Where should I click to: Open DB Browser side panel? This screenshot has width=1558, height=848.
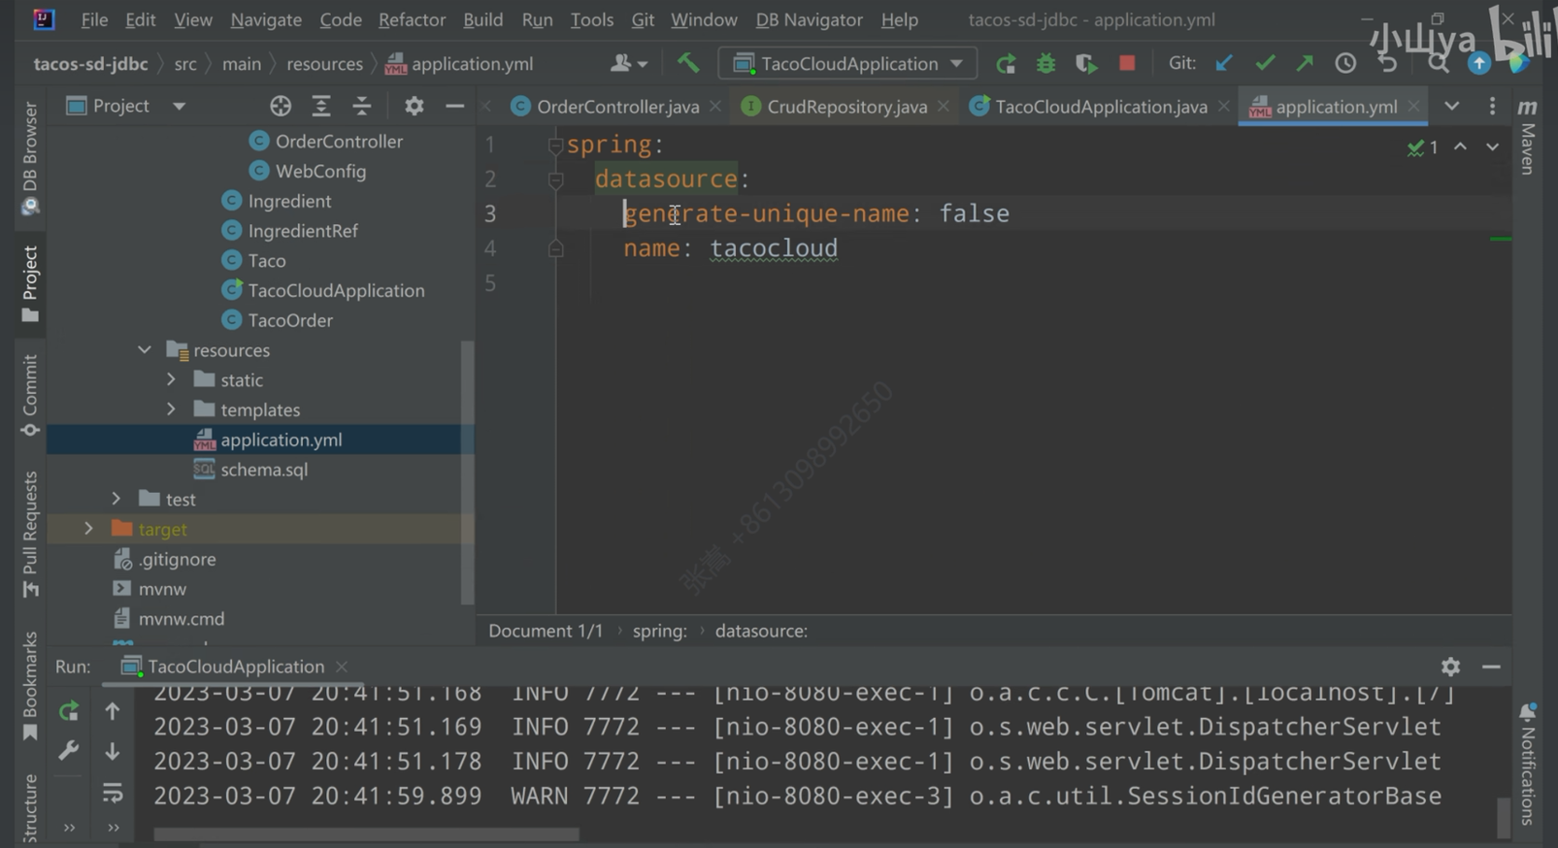pyautogui.click(x=30, y=157)
